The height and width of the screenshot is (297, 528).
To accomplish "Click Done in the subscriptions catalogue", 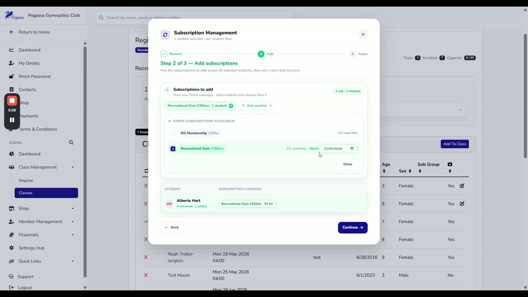I will [x=348, y=164].
